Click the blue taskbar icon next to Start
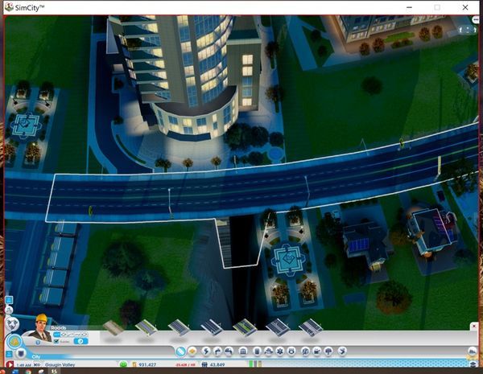 [14, 372]
